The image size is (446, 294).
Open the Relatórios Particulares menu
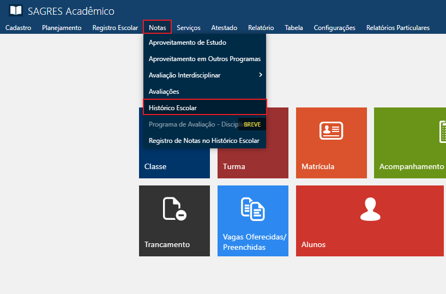(x=397, y=27)
